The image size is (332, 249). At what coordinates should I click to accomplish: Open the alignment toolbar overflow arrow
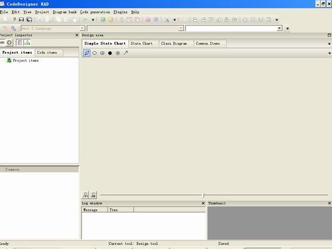(277, 20)
